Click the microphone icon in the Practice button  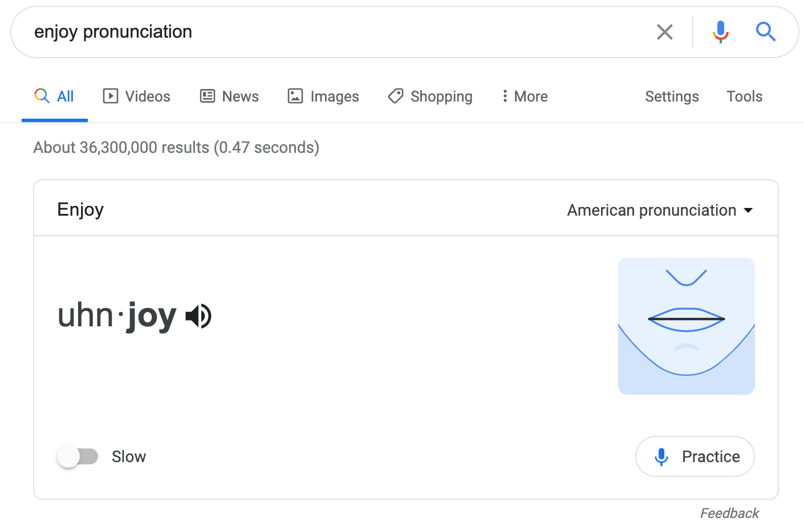tap(661, 456)
